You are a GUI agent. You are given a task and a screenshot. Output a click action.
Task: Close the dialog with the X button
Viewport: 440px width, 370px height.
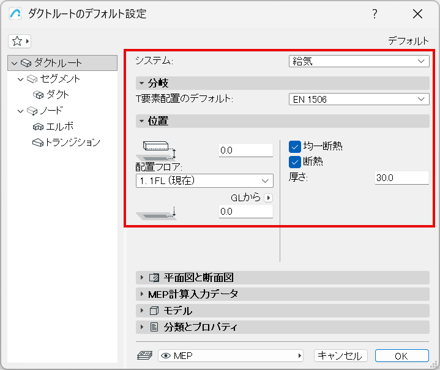417,13
